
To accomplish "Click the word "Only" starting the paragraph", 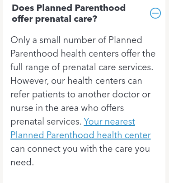I will (20, 40).
